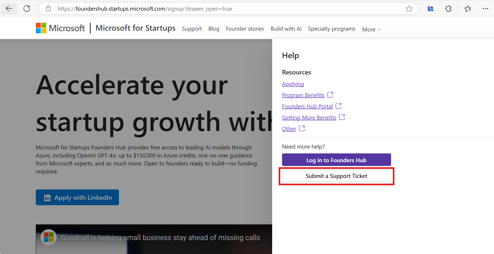The image size is (494, 254).
Task: Click Submit a Support Ticket
Action: [336, 176]
